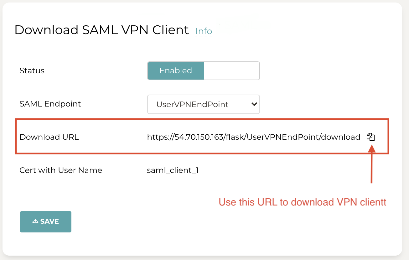Open the Info tooltip link
This screenshot has width=409, height=260.
(203, 31)
